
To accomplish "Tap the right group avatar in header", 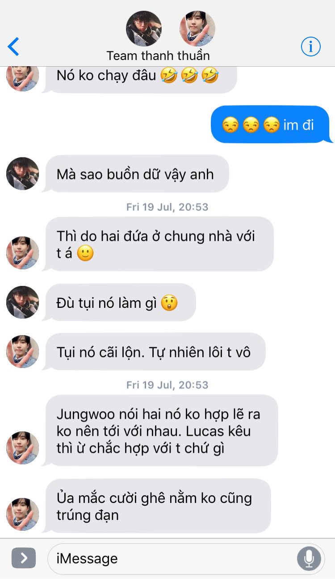I will [x=197, y=29].
